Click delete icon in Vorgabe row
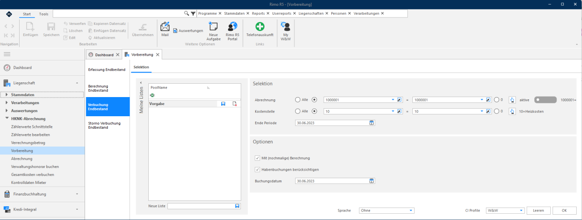This screenshot has width=582, height=220. click(234, 103)
